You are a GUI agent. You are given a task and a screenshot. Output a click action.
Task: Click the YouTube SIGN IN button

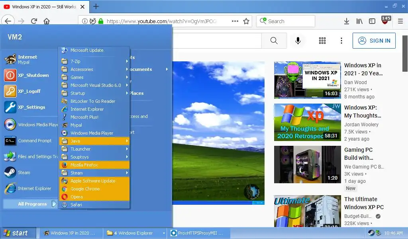click(x=374, y=41)
